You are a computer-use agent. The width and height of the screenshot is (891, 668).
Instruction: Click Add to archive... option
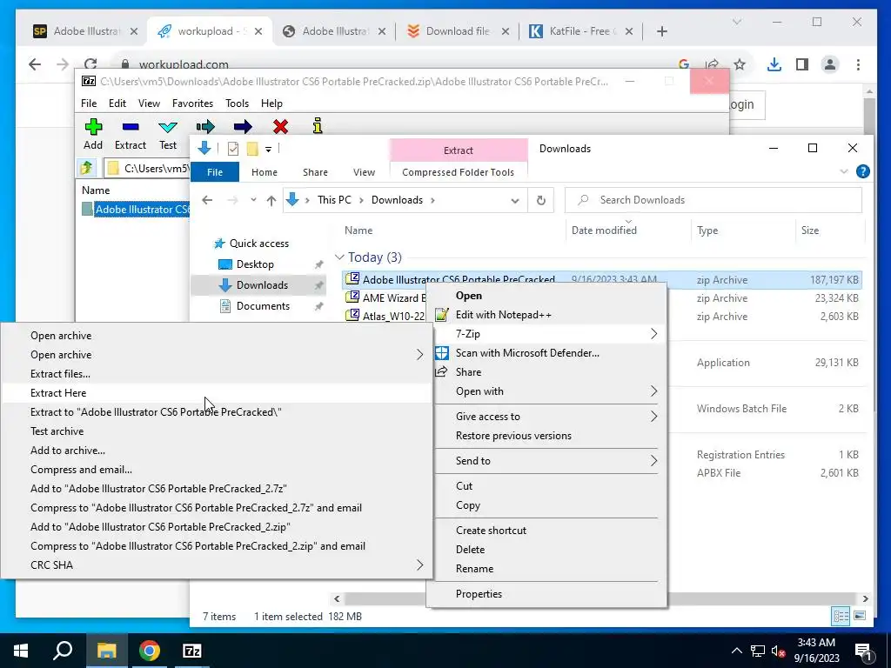(x=216, y=451)
